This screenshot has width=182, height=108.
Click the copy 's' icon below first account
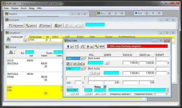coord(75,64)
